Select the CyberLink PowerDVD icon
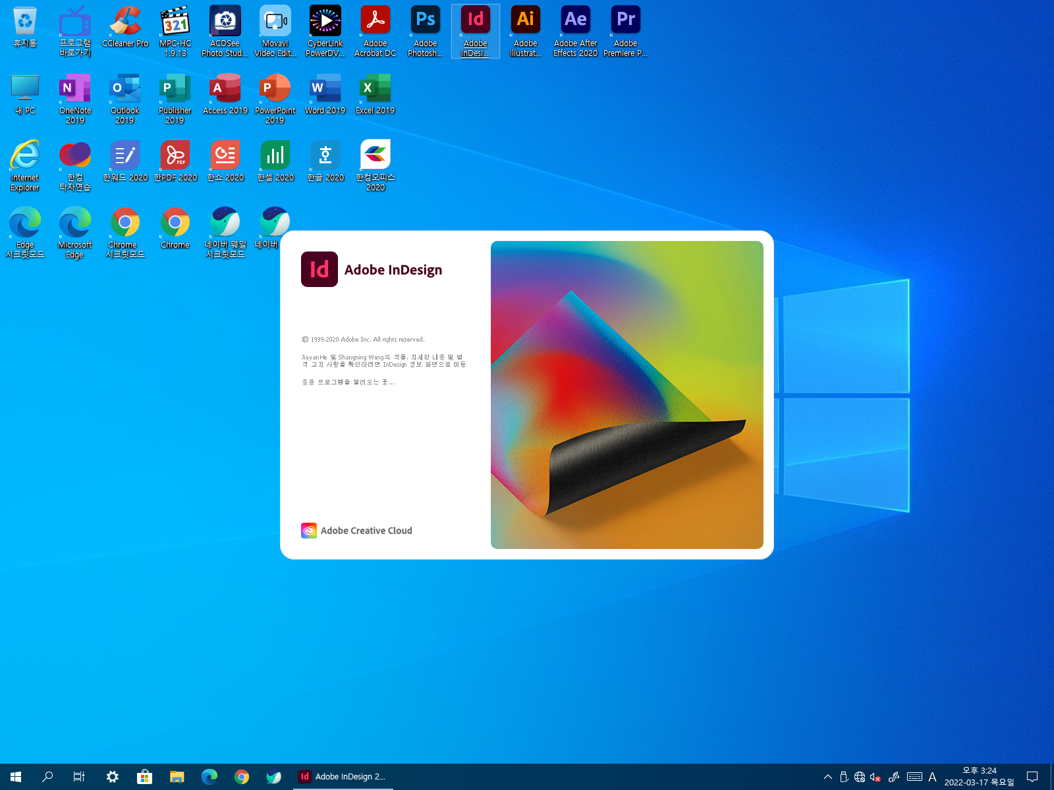Viewport: 1054px width, 790px height. (x=325, y=32)
